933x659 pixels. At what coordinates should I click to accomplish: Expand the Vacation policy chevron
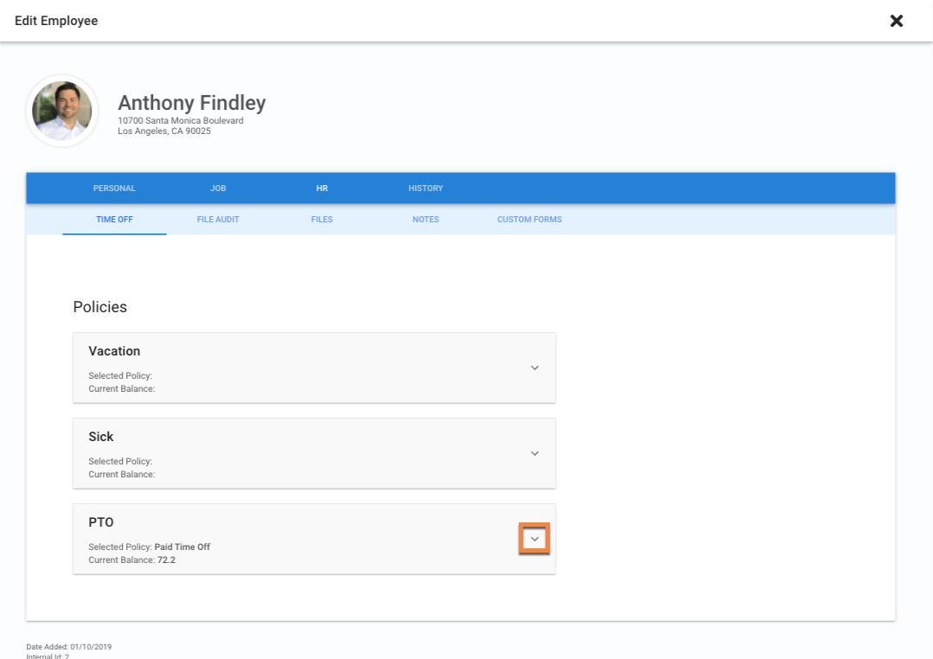pos(535,368)
